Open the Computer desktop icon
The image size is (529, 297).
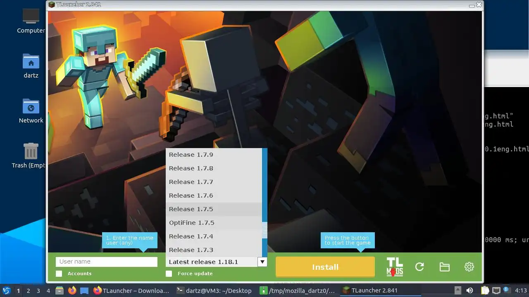click(x=31, y=21)
